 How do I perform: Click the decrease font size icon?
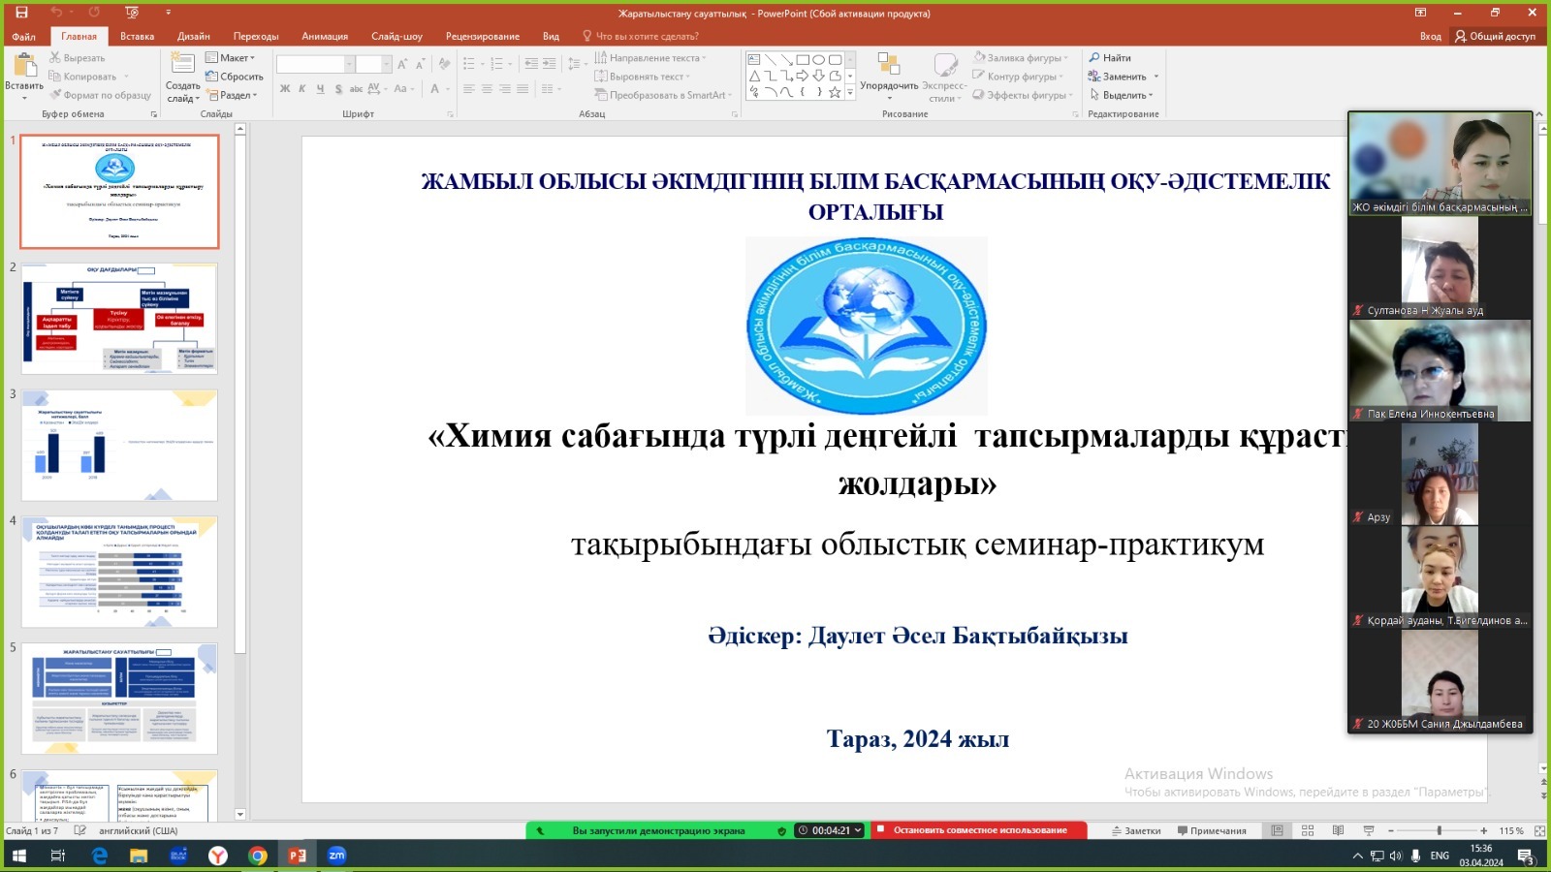click(420, 64)
